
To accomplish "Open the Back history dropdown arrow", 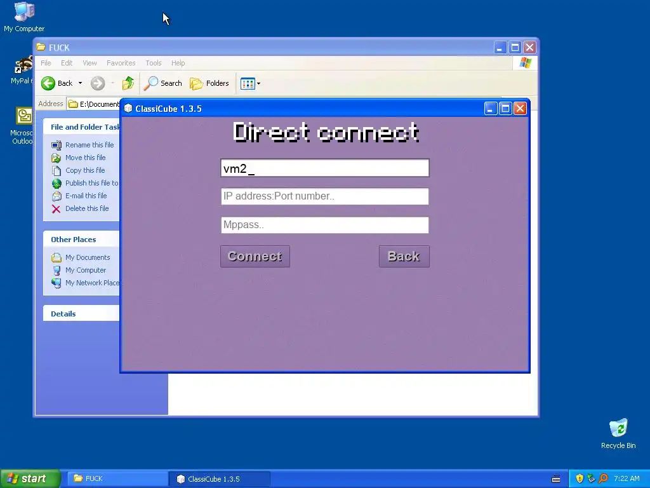I will click(81, 83).
